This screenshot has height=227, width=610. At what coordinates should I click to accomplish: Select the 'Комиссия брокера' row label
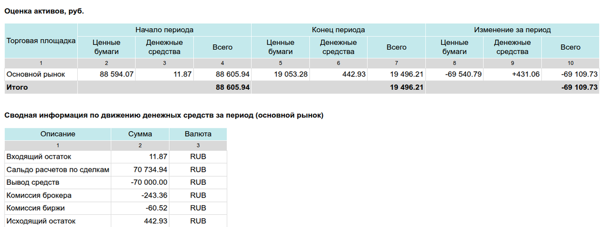[x=39, y=195]
